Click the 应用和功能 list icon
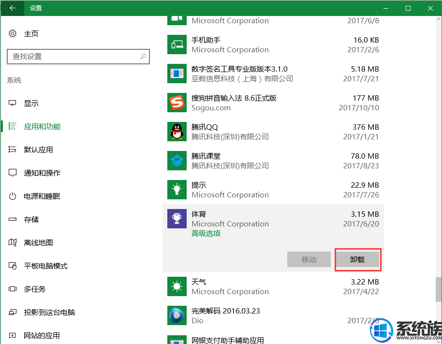 pos(13,126)
